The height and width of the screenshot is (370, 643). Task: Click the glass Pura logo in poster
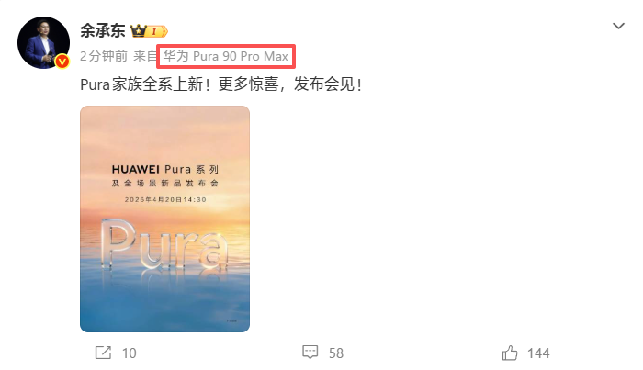164,244
